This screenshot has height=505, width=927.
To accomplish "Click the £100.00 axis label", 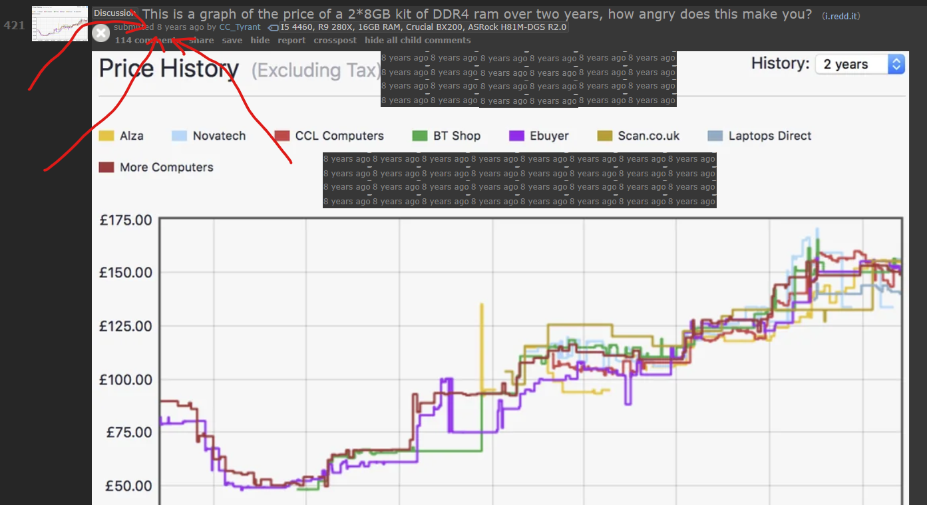I will coord(126,380).
